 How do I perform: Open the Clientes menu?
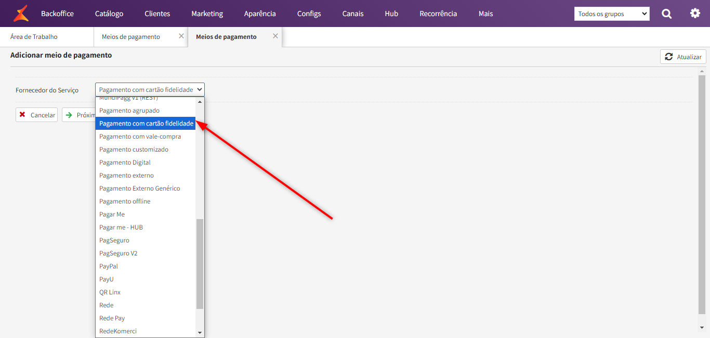point(157,13)
